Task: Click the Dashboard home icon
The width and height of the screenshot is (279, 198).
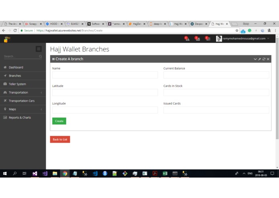Action: (x=5, y=67)
